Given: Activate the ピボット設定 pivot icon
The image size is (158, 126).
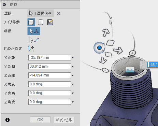Looking at the screenshot, I should point(31,49).
